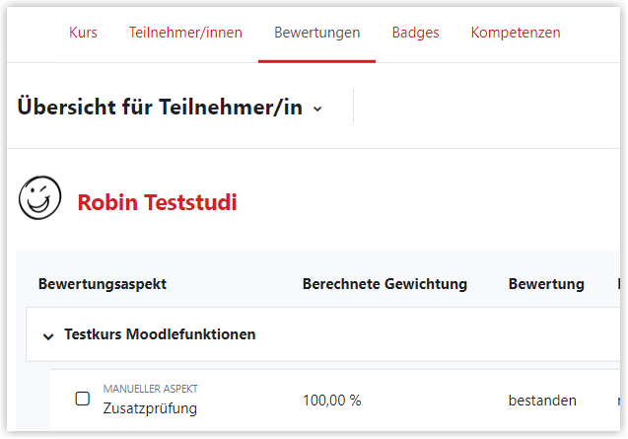This screenshot has height=439, width=628.
Task: Click the Bewertungsaspekt column header
Action: [103, 284]
